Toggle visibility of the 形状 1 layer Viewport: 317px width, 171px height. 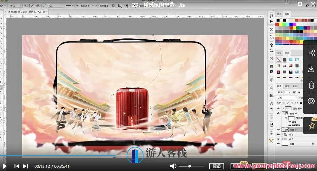279,130
